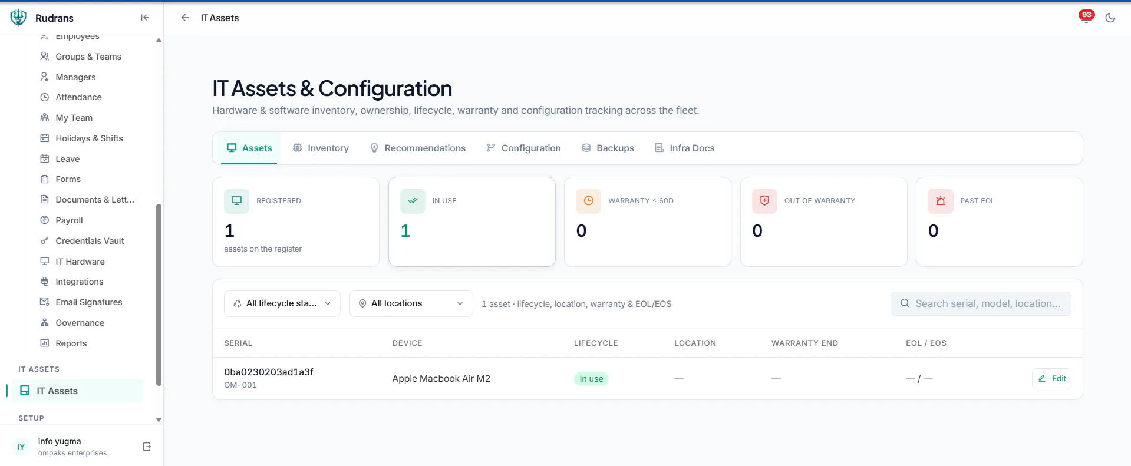Click the Past EOL alarm icon
The width and height of the screenshot is (1131, 466).
click(940, 201)
